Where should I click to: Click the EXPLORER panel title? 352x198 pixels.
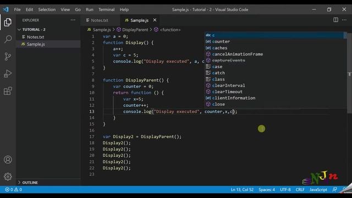pyautogui.click(x=31, y=20)
